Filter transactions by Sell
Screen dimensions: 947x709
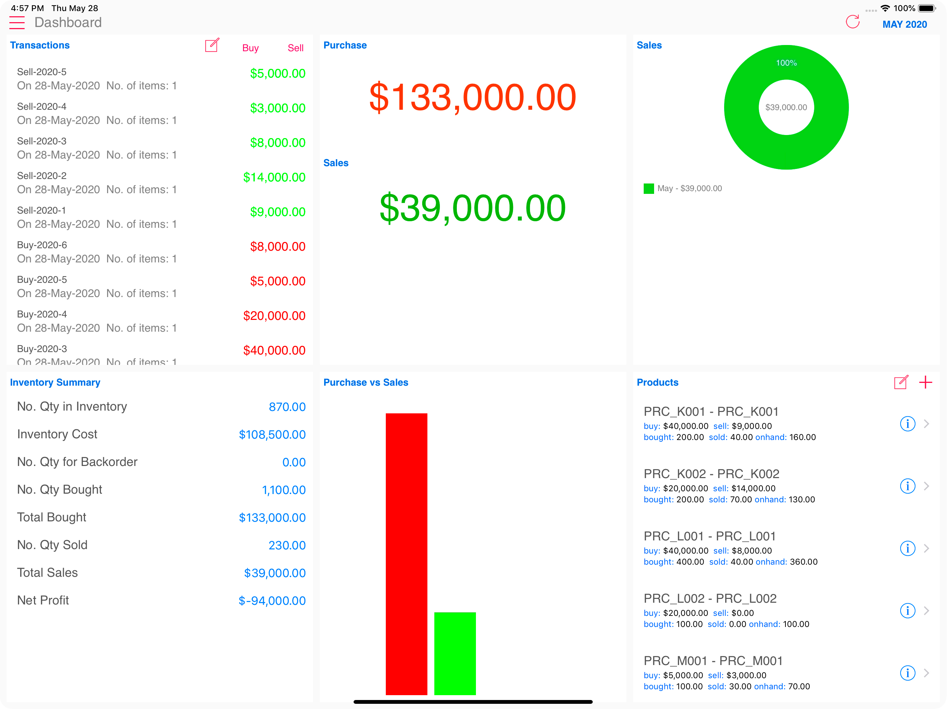[x=295, y=48]
